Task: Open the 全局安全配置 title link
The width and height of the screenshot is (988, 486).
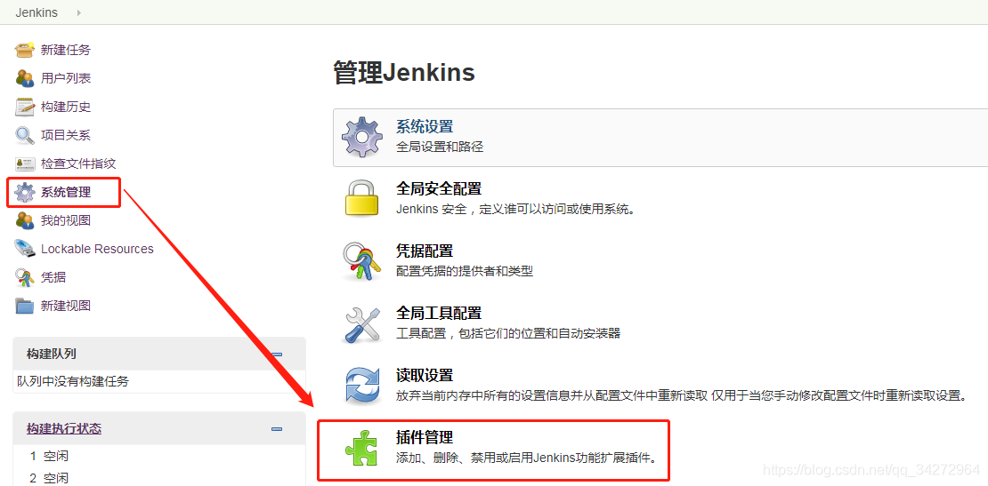Action: tap(439, 188)
